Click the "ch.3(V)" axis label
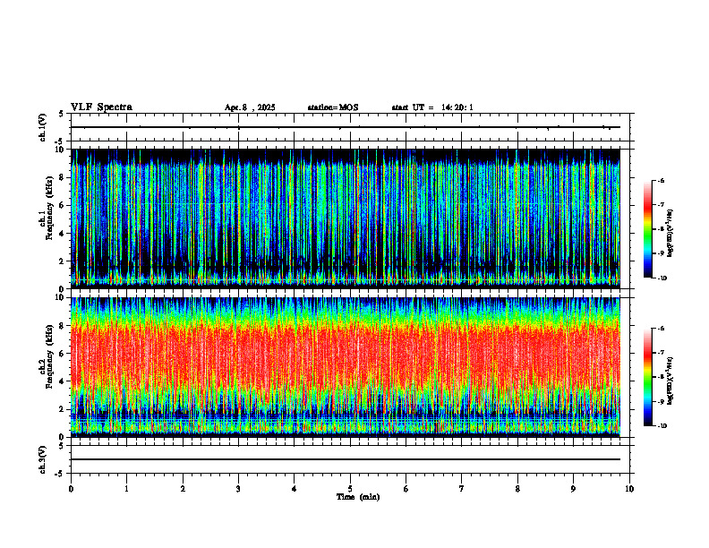 pos(43,459)
